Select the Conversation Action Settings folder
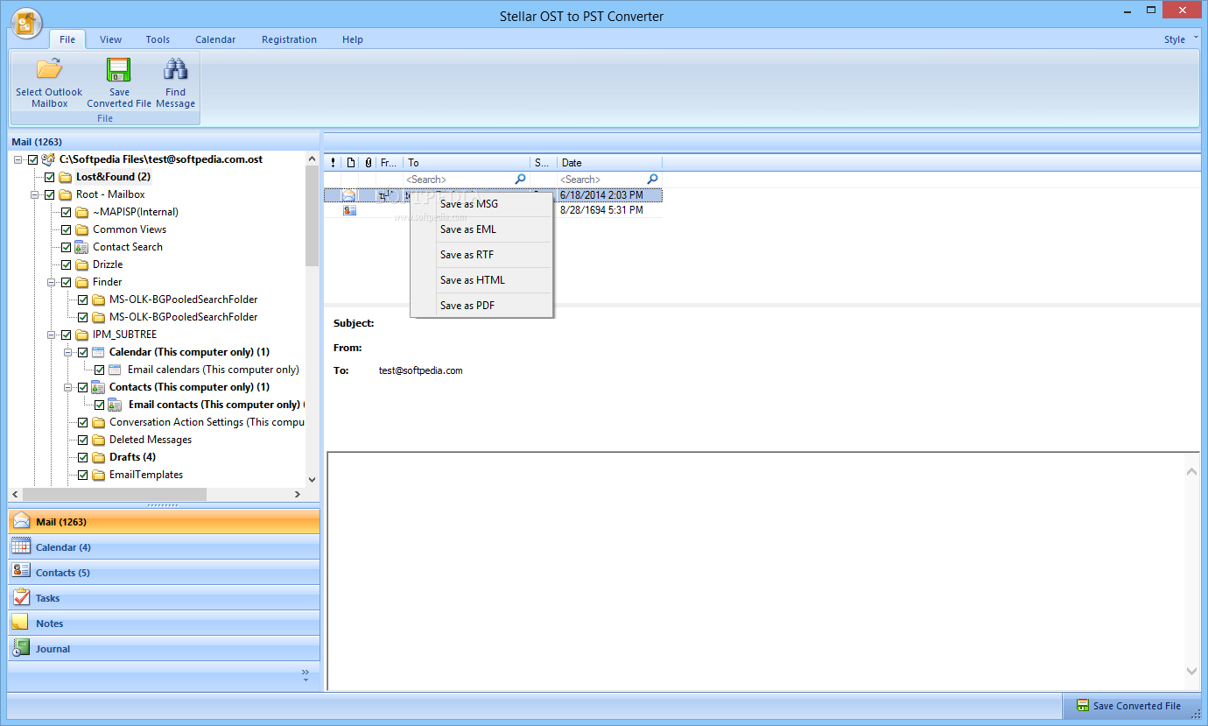The width and height of the screenshot is (1208, 726). [207, 422]
